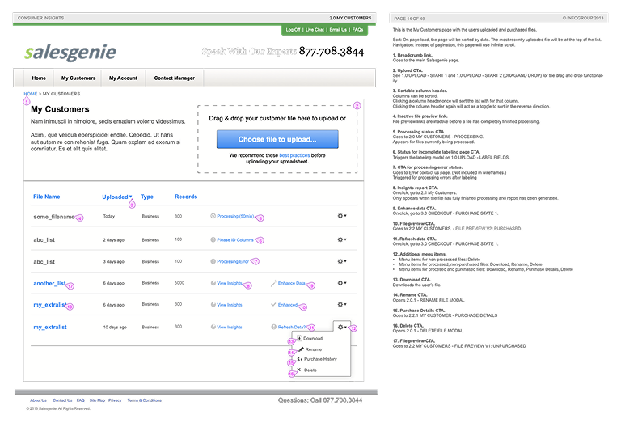621x427 pixels.
Task: Open gear menu for some_filename row
Action: [x=342, y=216]
